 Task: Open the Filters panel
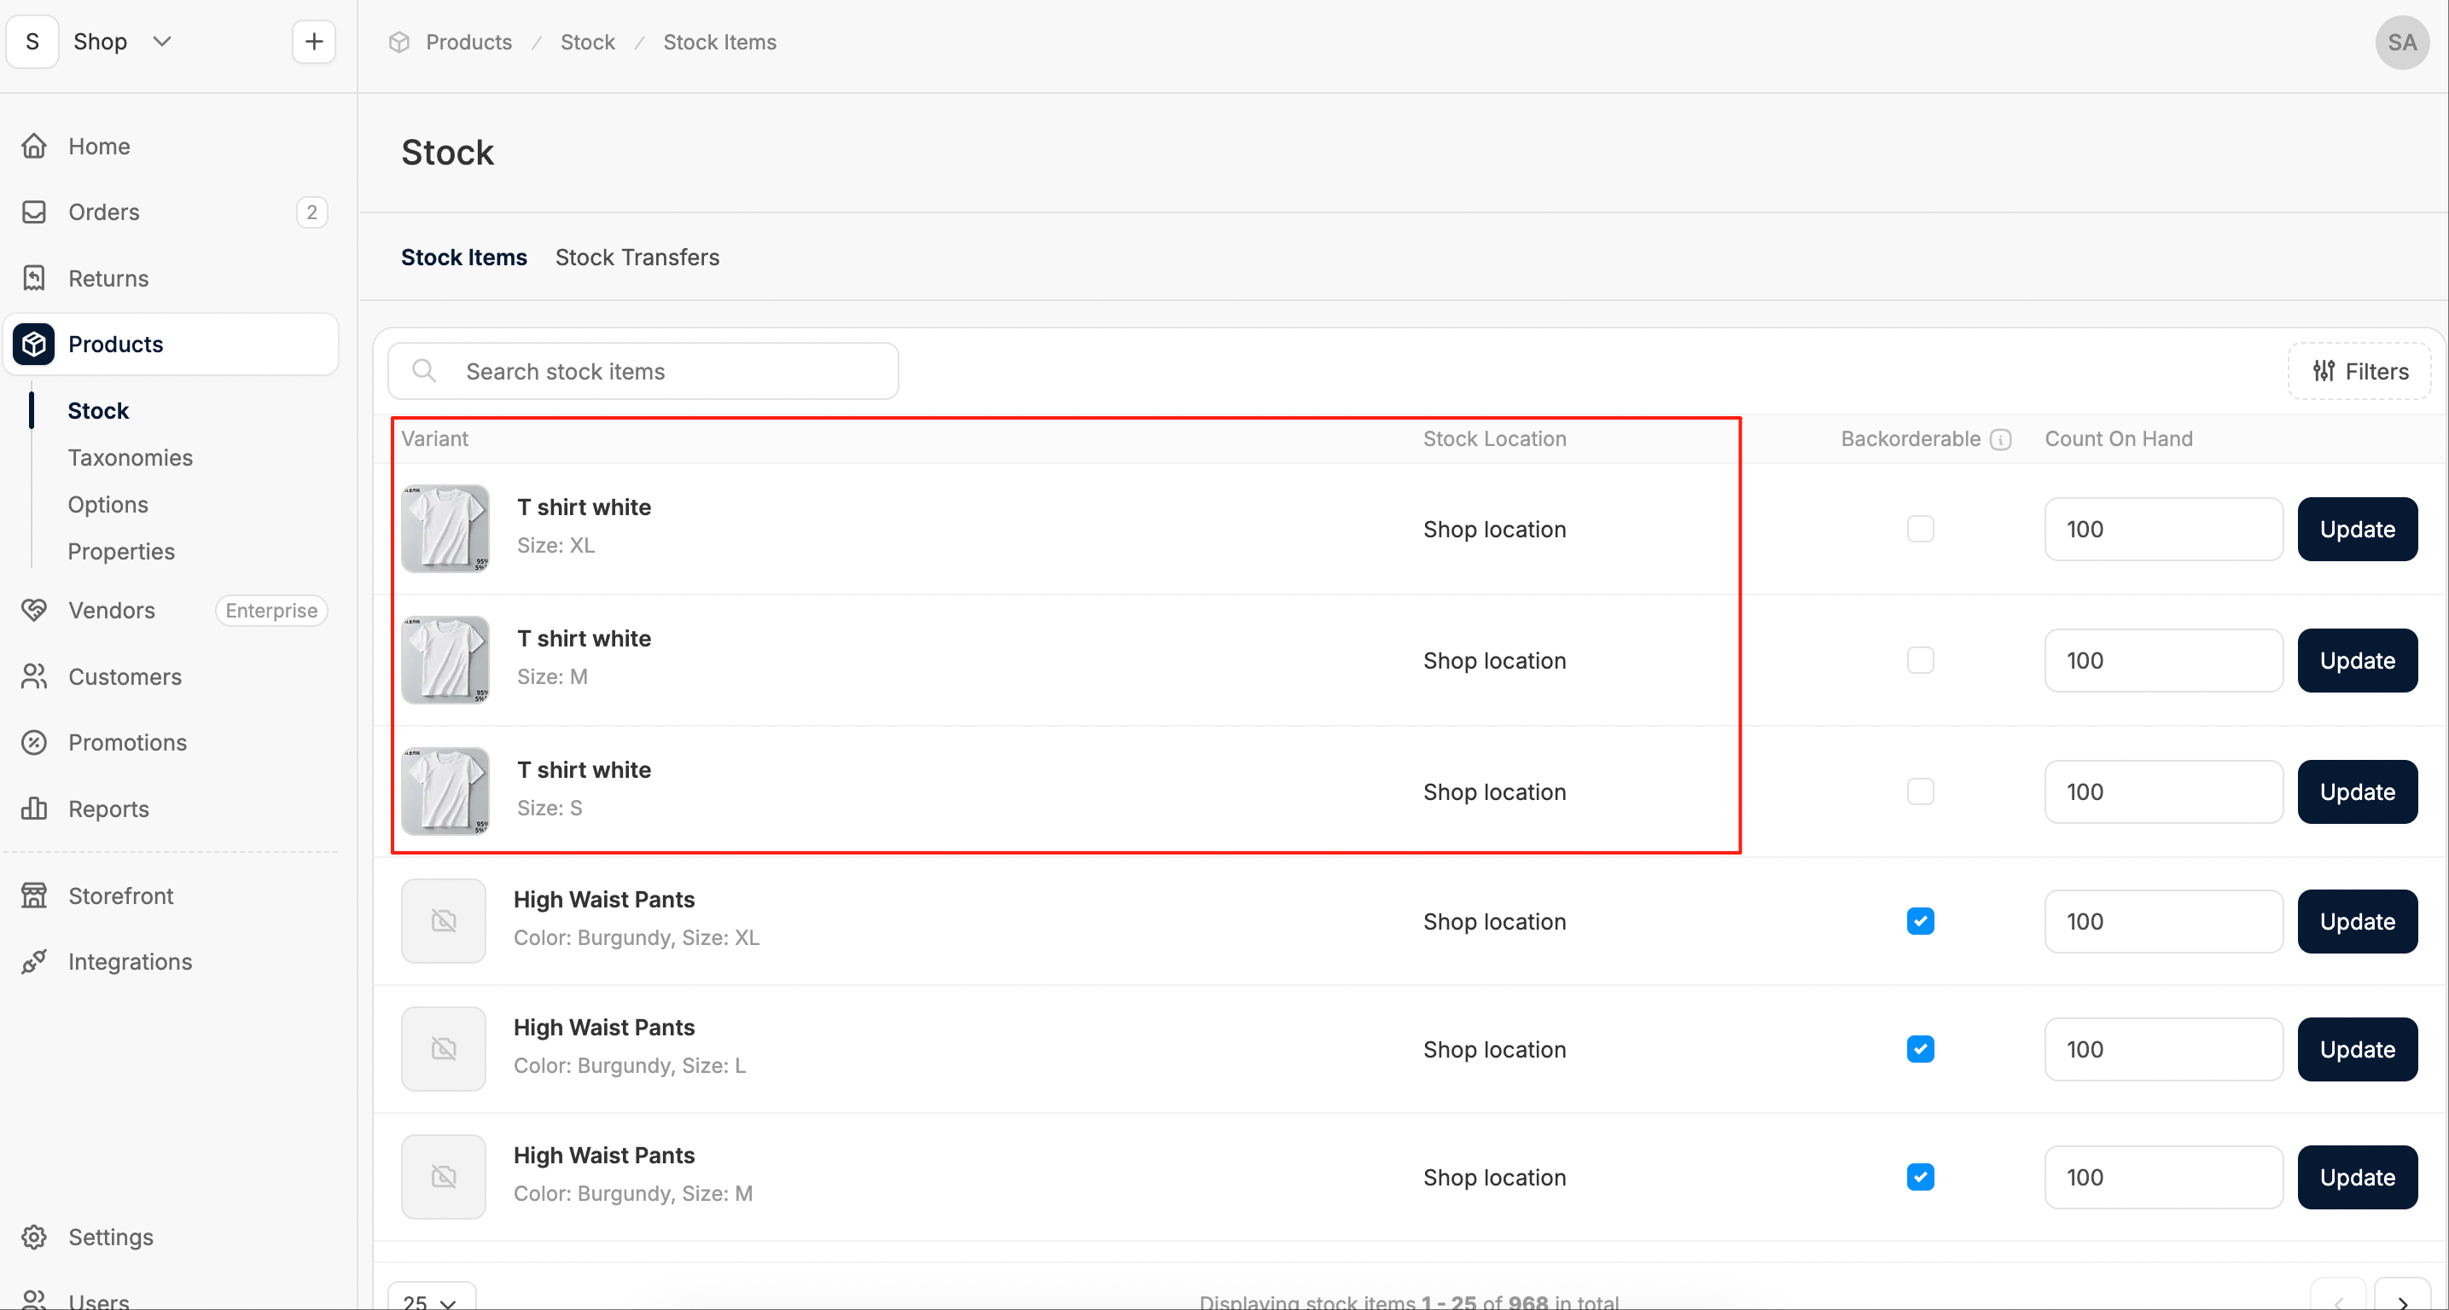2359,372
